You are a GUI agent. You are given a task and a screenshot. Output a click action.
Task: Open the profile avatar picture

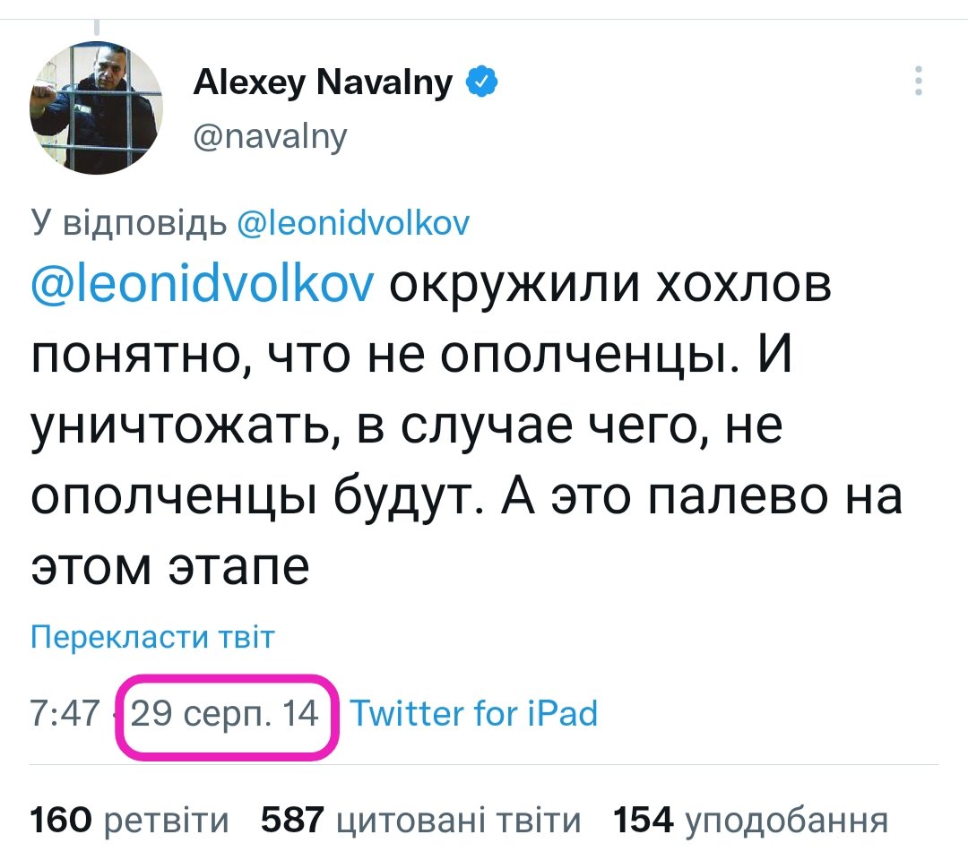[97, 109]
